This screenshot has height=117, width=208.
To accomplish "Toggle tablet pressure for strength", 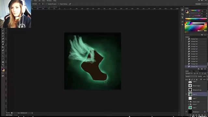I will click(x=70, y=4).
